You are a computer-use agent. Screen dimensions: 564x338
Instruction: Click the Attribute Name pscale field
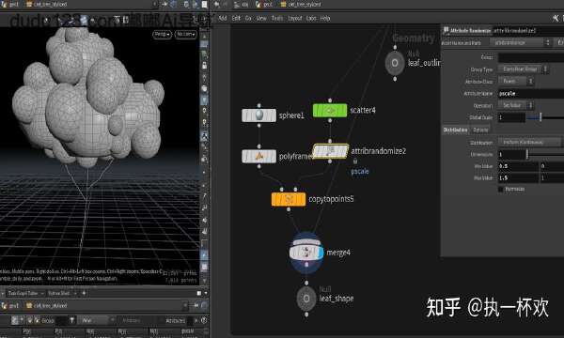click(x=531, y=93)
